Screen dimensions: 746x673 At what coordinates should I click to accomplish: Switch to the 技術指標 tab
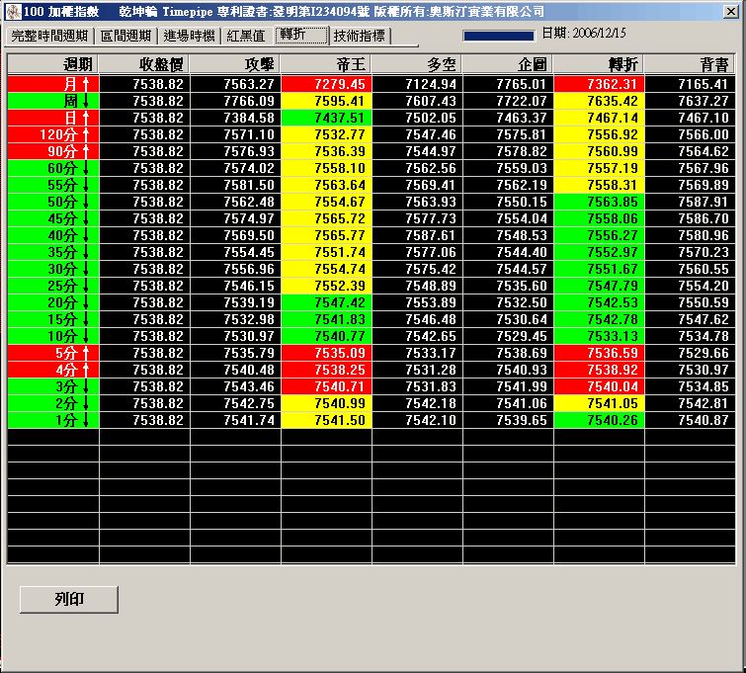click(x=360, y=36)
